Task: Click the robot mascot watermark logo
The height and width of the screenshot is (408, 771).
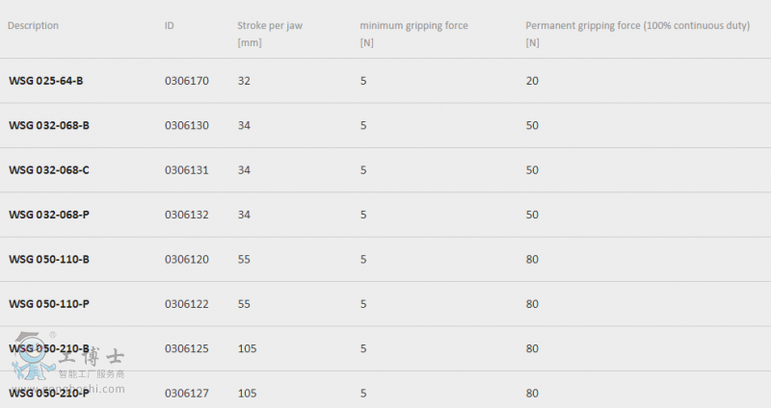Action: pyautogui.click(x=32, y=356)
